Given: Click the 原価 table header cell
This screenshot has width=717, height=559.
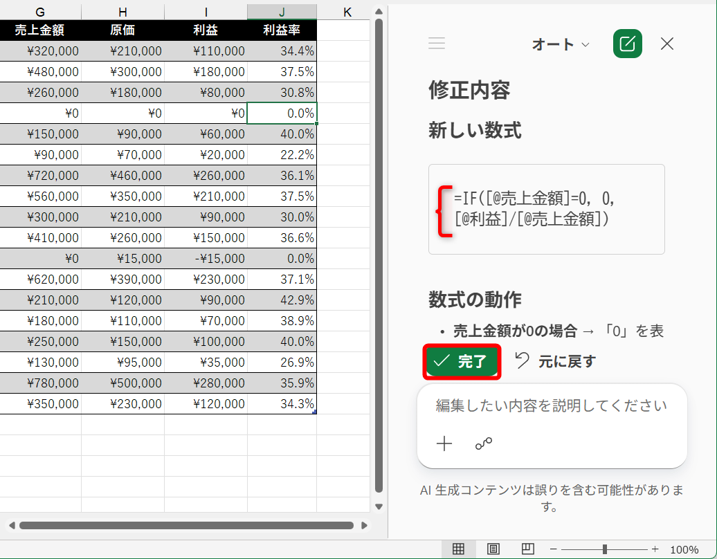Looking at the screenshot, I should pos(122,30).
